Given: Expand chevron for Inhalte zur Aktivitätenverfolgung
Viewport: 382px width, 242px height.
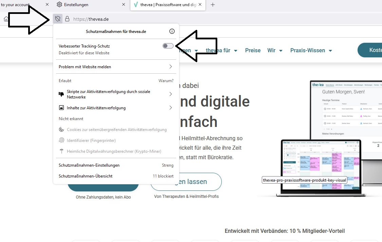Looking at the screenshot, I should pyautogui.click(x=170, y=108).
